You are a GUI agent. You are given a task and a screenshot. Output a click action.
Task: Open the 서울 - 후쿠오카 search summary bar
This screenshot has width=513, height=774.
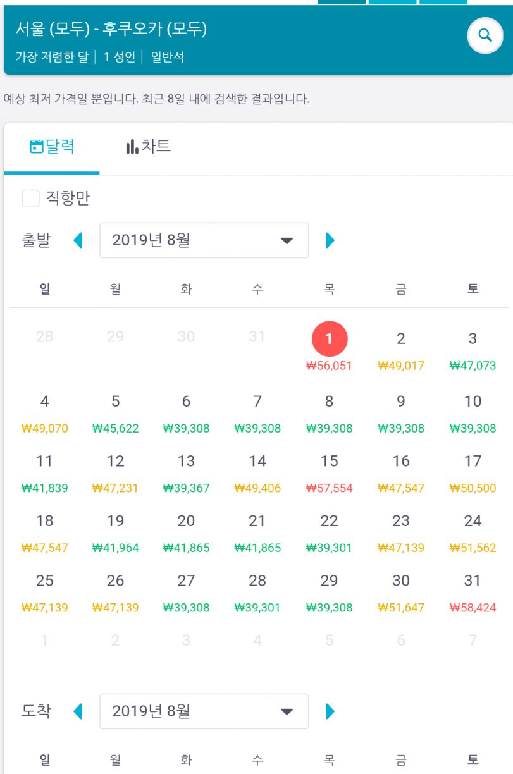point(257,40)
